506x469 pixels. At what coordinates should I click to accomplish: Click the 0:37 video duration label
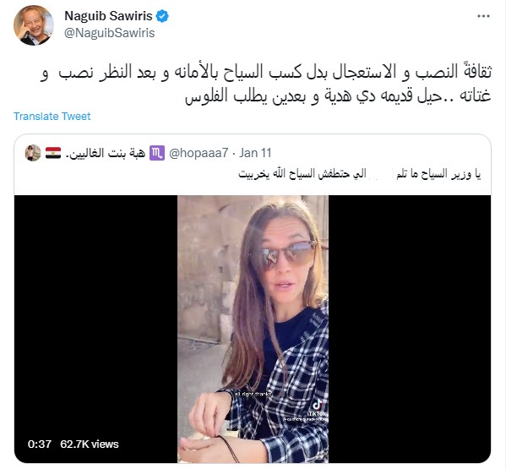tap(40, 444)
